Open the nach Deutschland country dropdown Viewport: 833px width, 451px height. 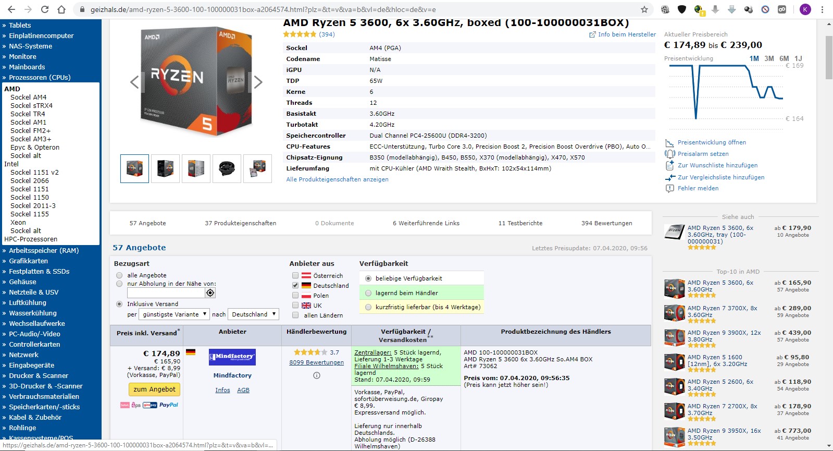point(253,314)
